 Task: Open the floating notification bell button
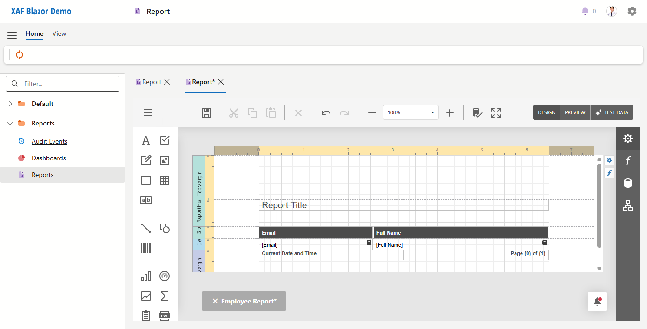pos(597,302)
